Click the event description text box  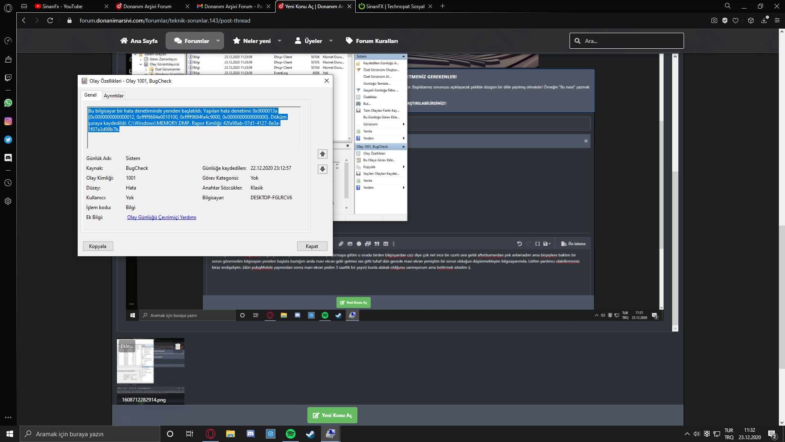194,127
